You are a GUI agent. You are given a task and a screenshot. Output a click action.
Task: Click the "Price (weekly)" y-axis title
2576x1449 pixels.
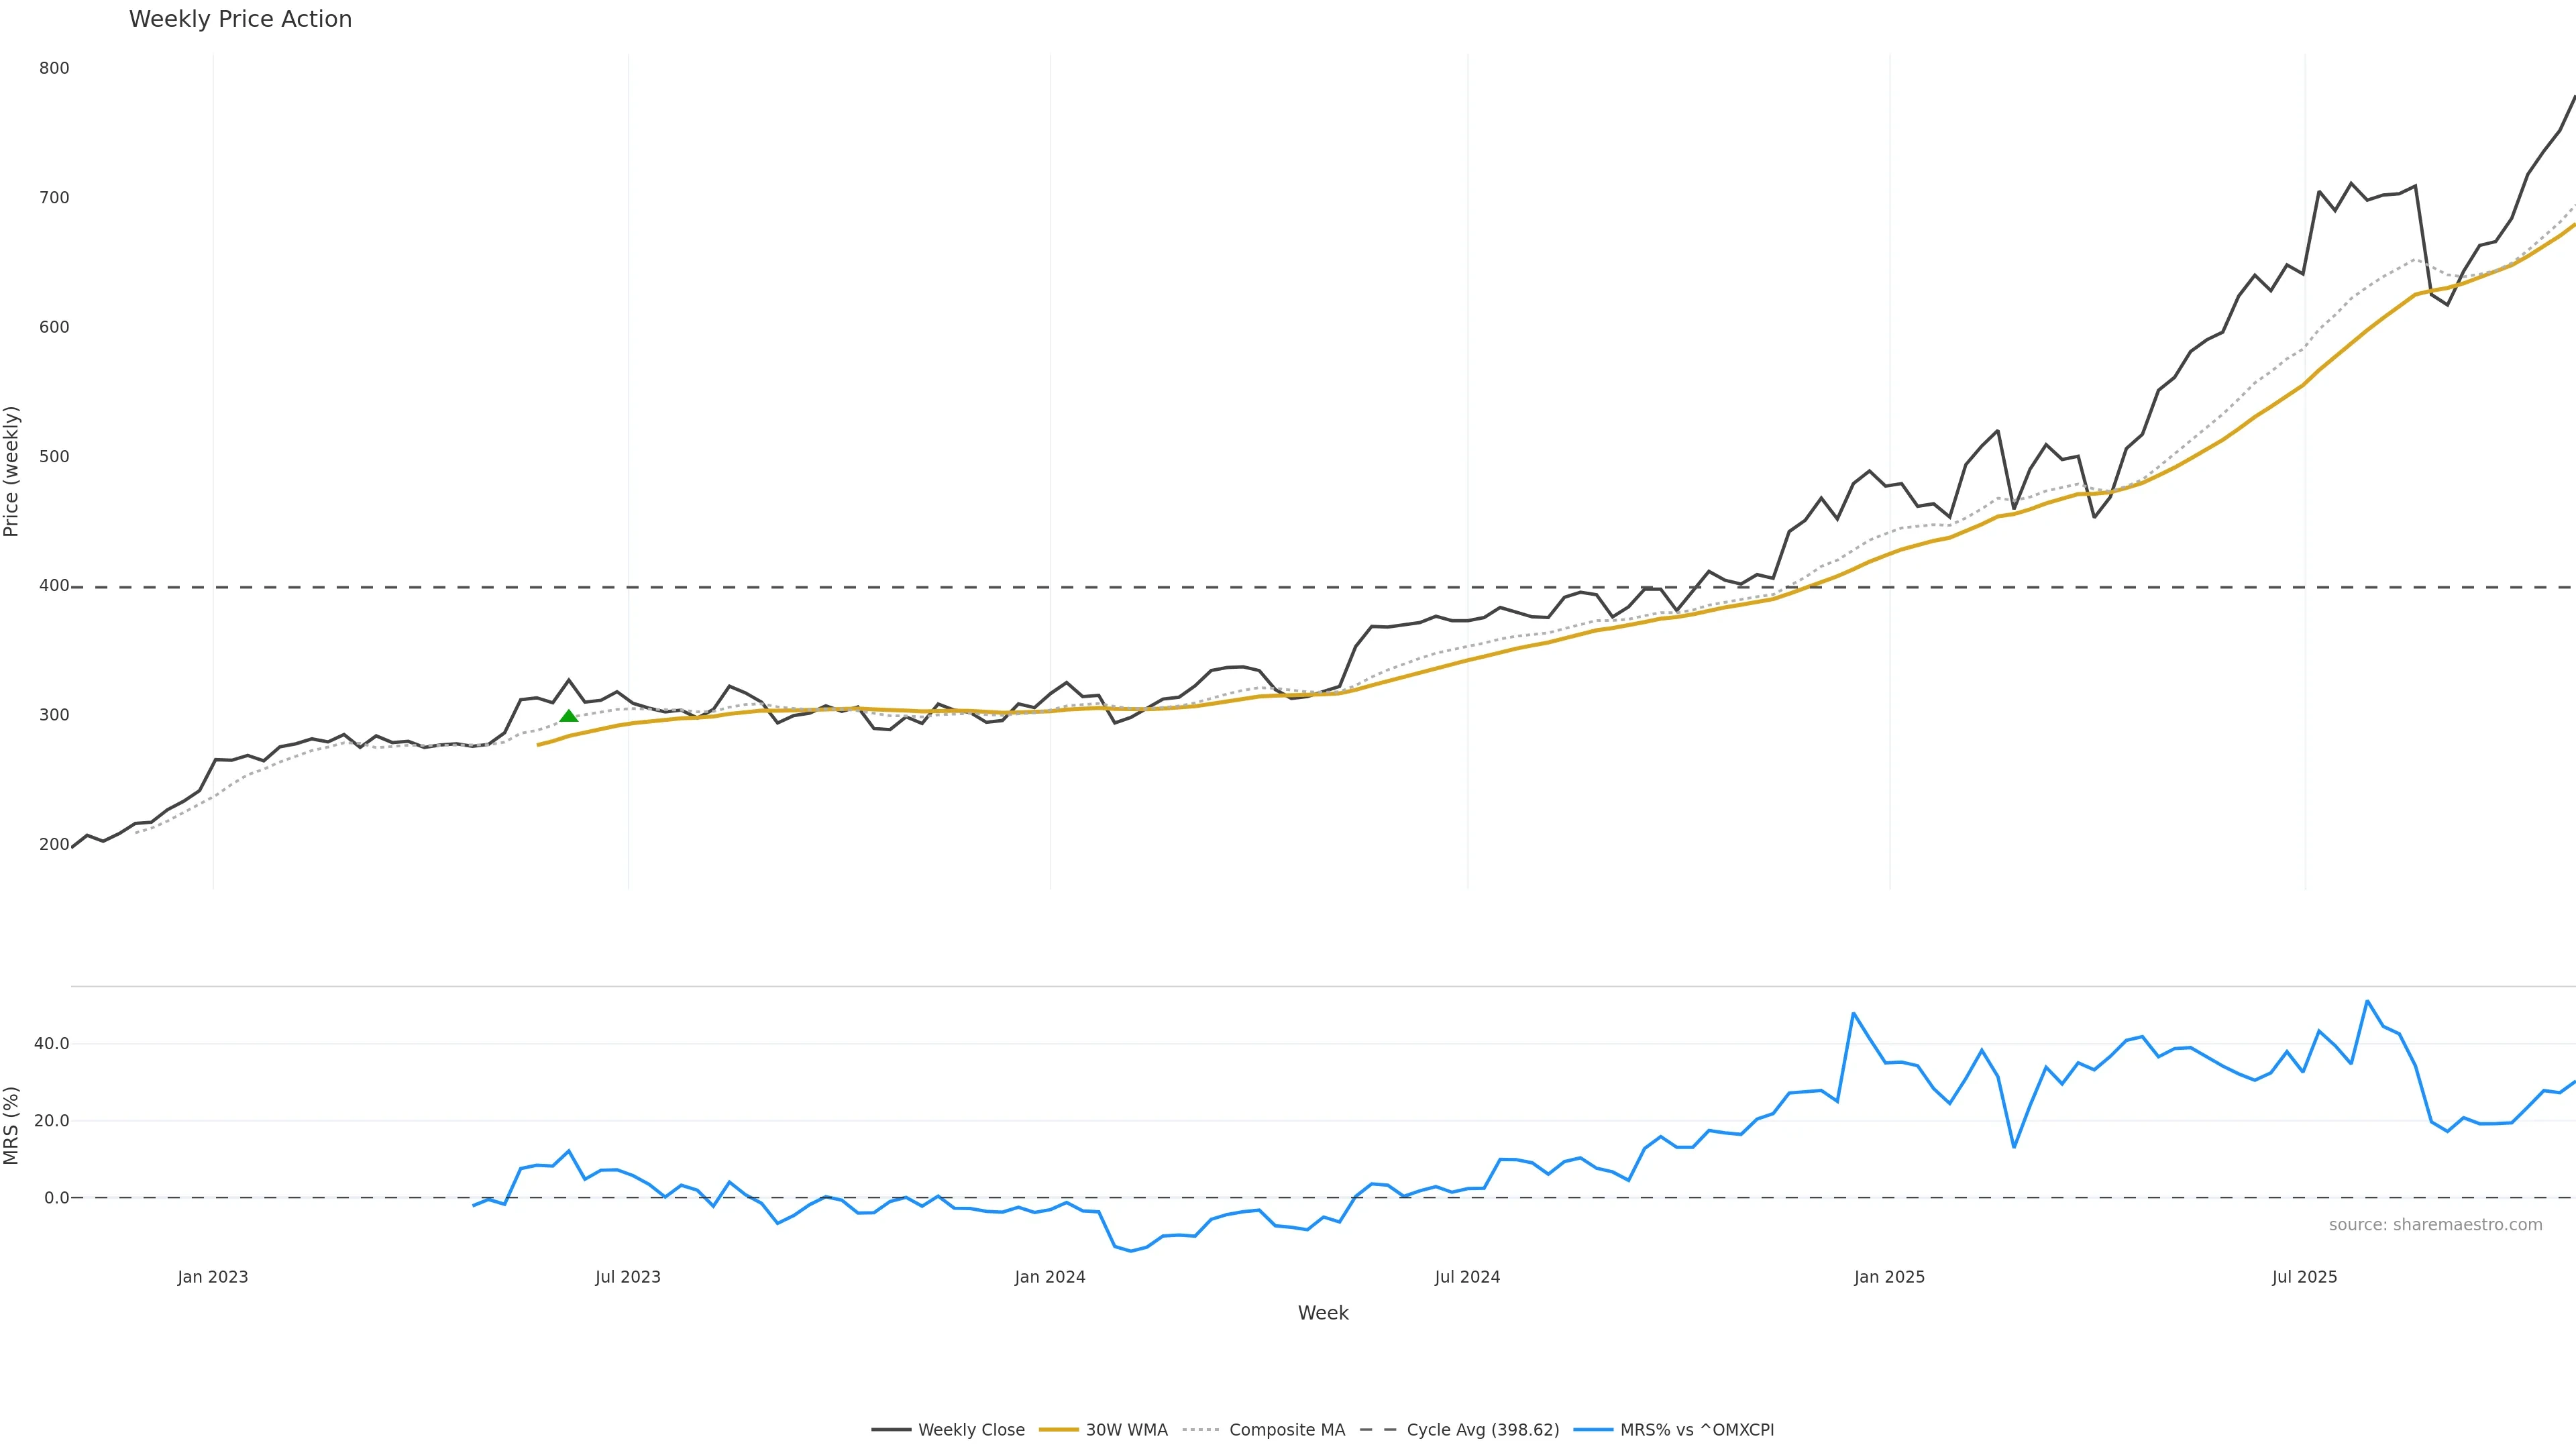(12, 471)
